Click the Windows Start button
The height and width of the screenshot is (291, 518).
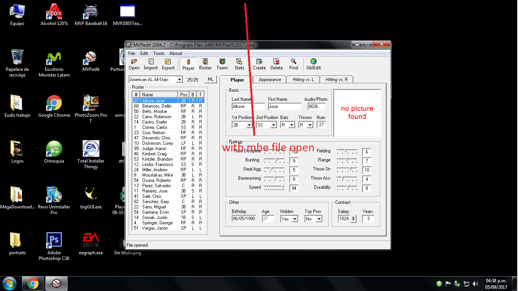[x=9, y=283]
